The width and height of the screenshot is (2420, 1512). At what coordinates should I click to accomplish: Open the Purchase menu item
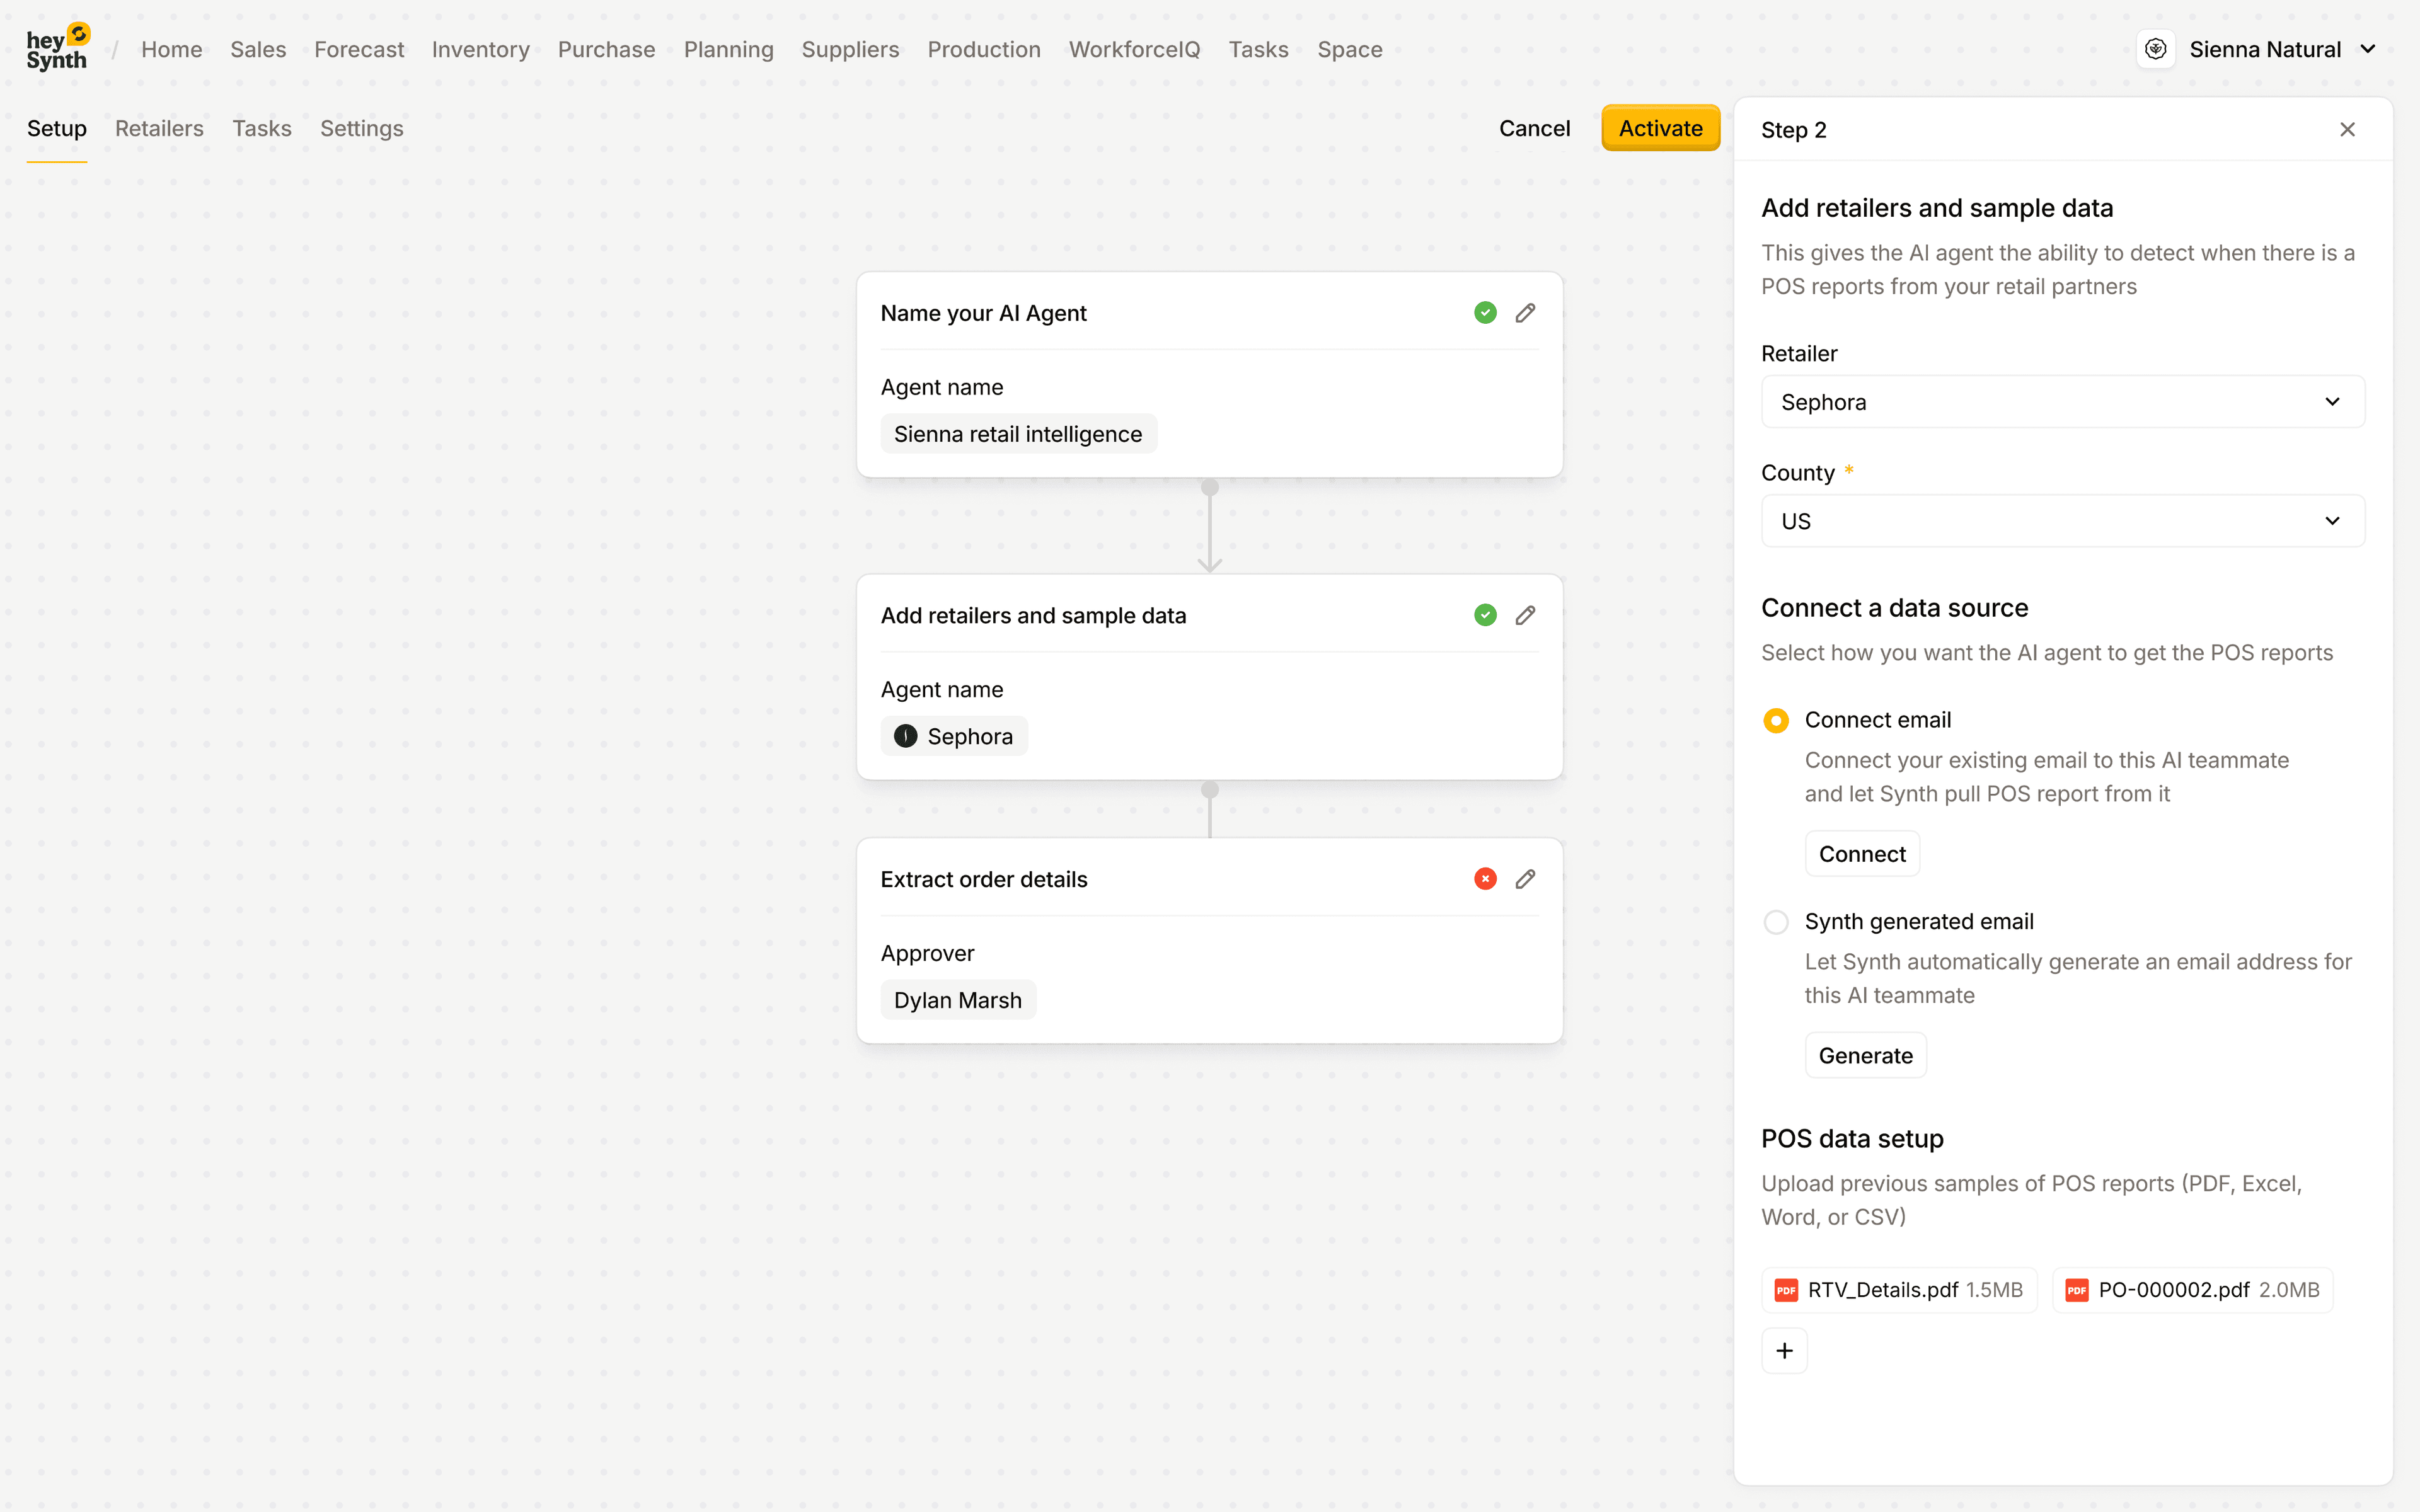[606, 49]
